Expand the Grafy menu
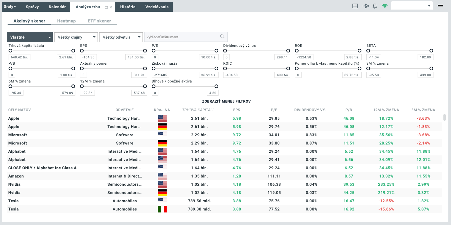This screenshot has width=451, height=225. tap(10, 7)
